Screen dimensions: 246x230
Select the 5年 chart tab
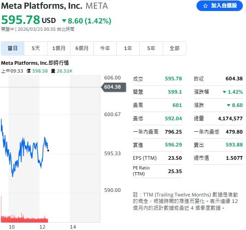tap(151, 48)
